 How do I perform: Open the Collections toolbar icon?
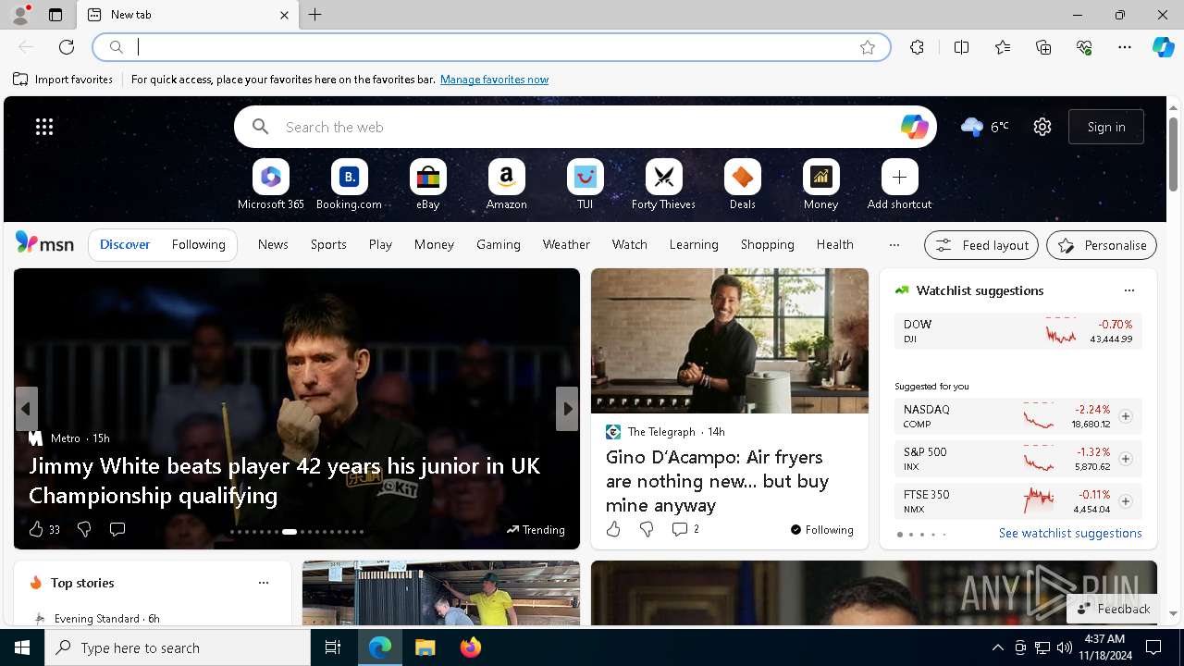click(1043, 47)
